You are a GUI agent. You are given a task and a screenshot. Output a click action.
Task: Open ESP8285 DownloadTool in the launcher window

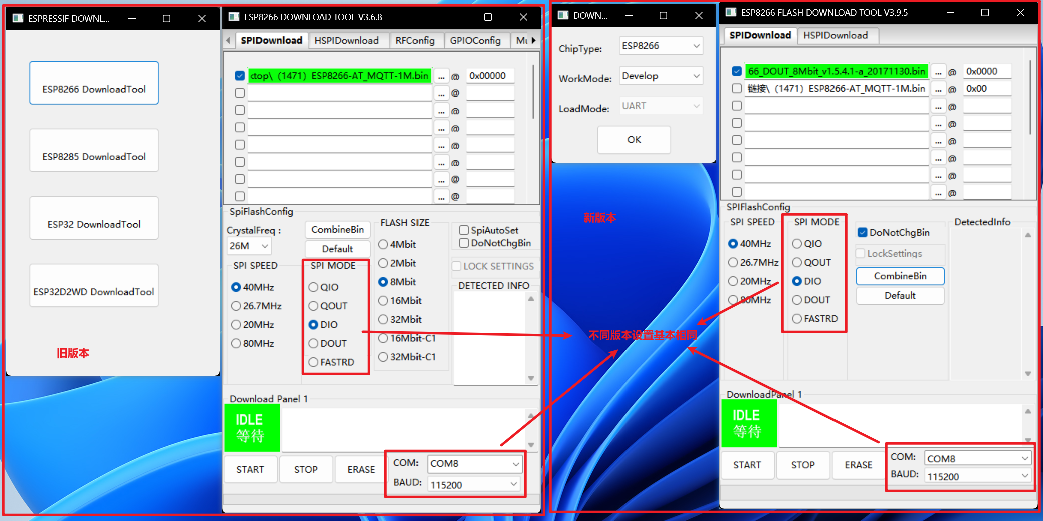click(94, 151)
